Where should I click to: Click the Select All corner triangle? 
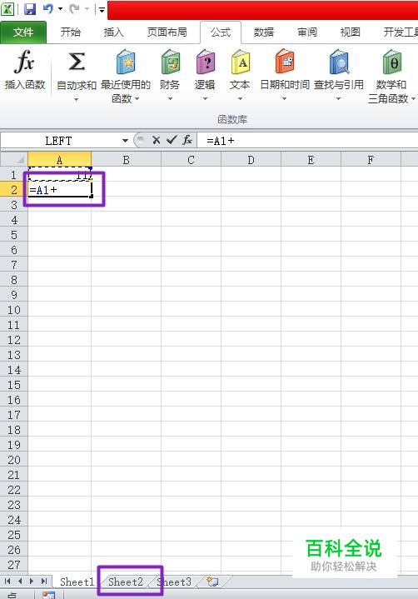tap(14, 159)
